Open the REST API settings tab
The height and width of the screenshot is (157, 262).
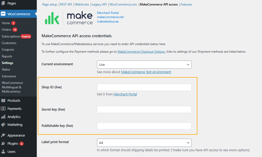[66, 4]
